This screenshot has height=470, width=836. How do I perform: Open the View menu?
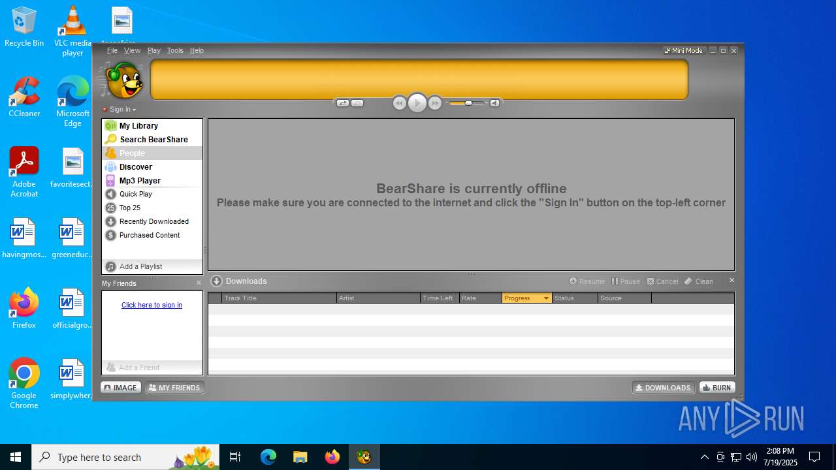[x=133, y=50]
